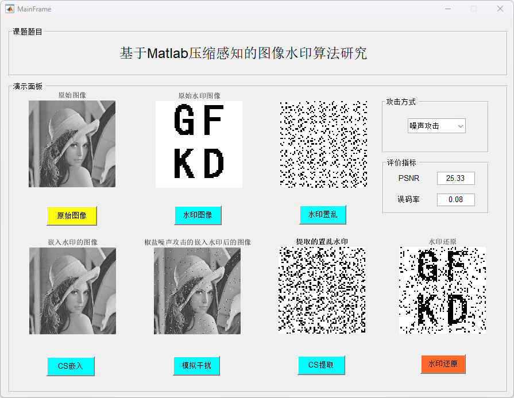Click the salt-and-pepper noise attacked Lena image
Viewport: 514px width, 398px height.
(x=197, y=291)
